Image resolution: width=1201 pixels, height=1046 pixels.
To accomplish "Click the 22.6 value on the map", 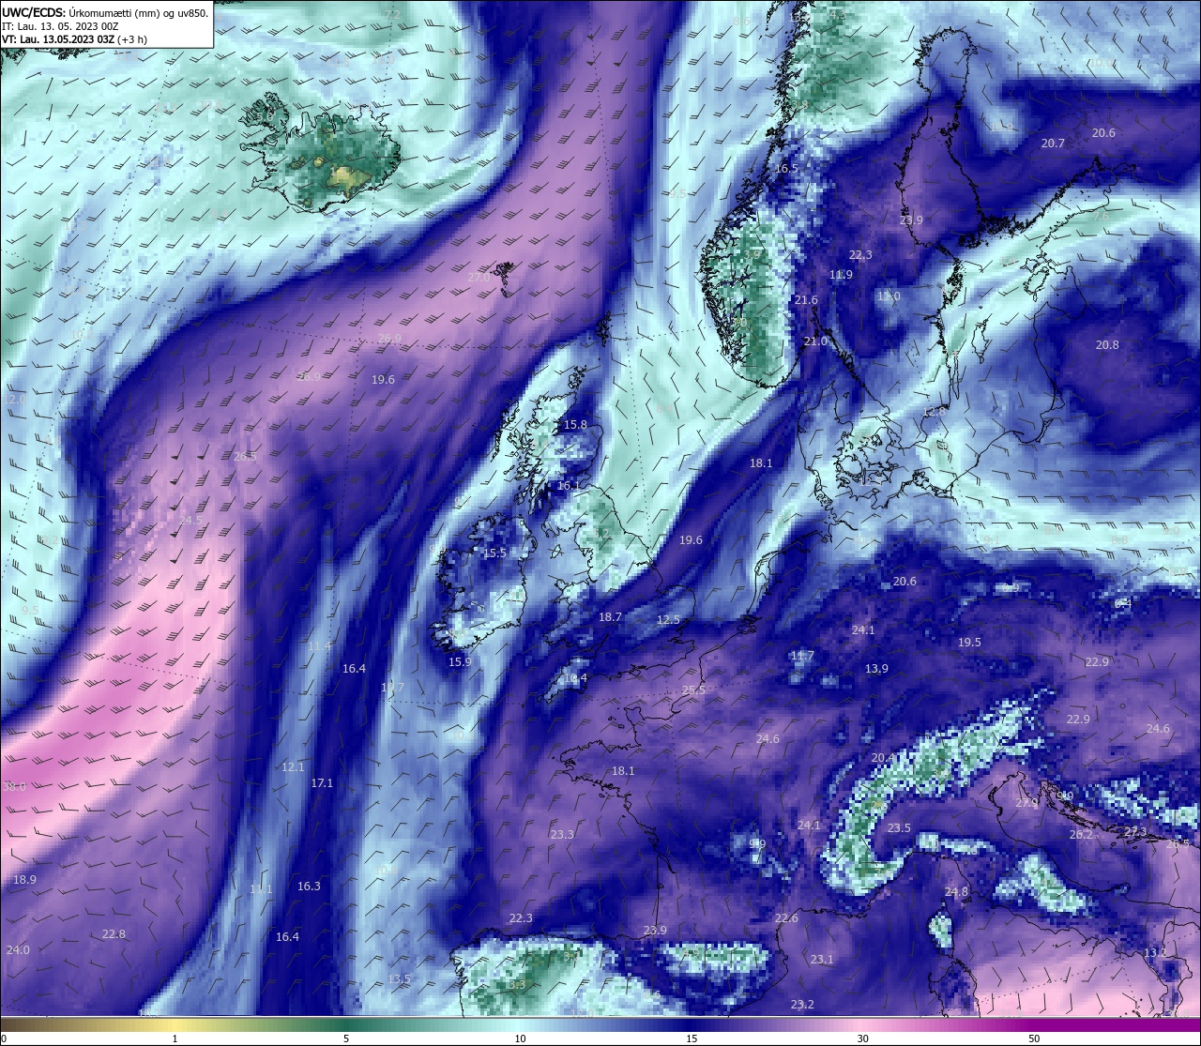I will (x=786, y=917).
